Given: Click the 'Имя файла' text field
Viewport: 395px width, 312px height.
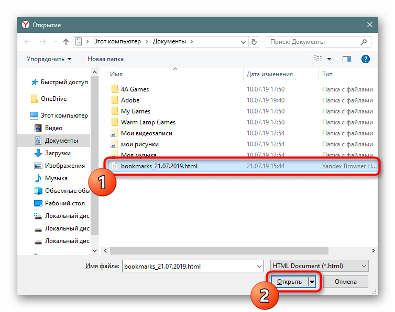Looking at the screenshot, I should pos(193,267).
